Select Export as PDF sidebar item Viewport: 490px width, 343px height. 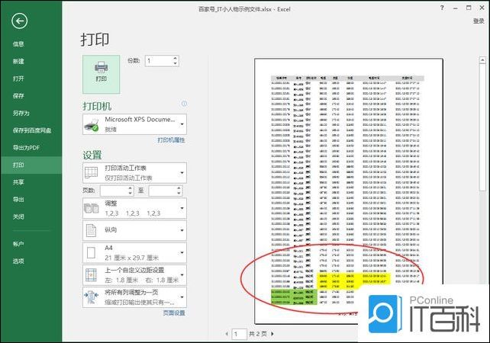[26, 148]
